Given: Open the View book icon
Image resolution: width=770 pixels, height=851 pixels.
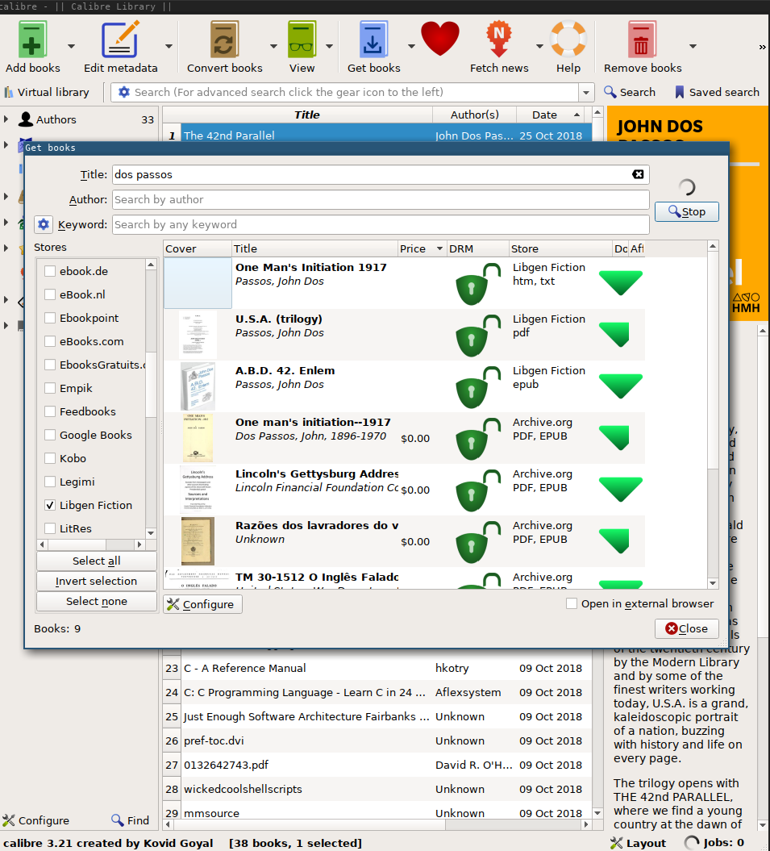Looking at the screenshot, I should click(302, 39).
